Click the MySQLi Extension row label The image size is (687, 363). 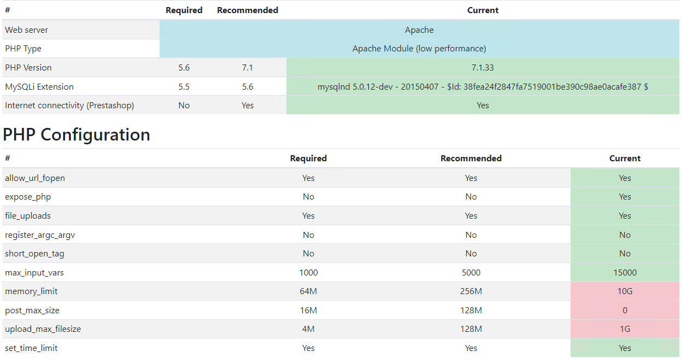point(39,87)
